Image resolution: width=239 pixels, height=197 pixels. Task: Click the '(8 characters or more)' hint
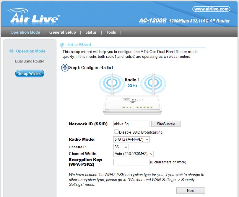pyautogui.click(x=168, y=162)
